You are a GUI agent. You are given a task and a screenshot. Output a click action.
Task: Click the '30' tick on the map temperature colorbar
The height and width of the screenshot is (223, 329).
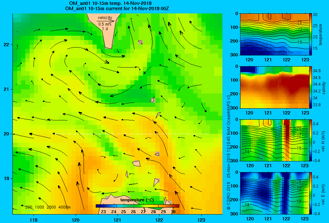(173, 212)
